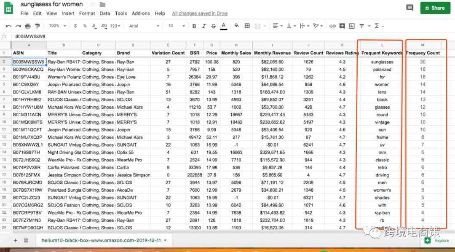
Task: Open the cell borders tool
Action: tap(247, 26)
